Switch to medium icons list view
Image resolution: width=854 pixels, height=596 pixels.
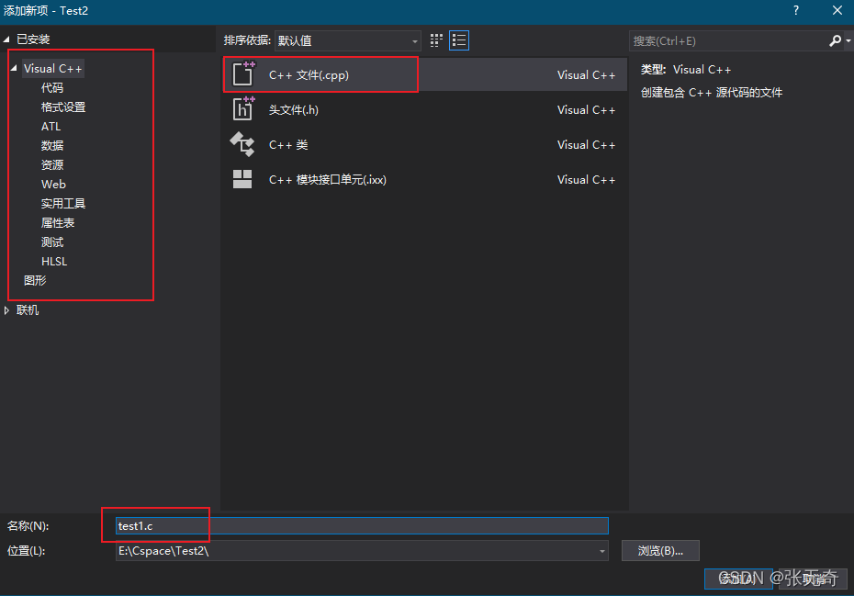pyautogui.click(x=459, y=40)
